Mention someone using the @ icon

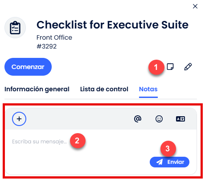(138, 119)
